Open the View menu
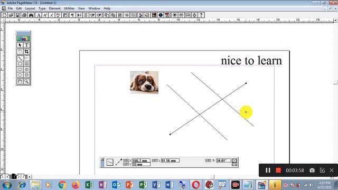The height and width of the screenshot is (190, 338). click(81, 8)
